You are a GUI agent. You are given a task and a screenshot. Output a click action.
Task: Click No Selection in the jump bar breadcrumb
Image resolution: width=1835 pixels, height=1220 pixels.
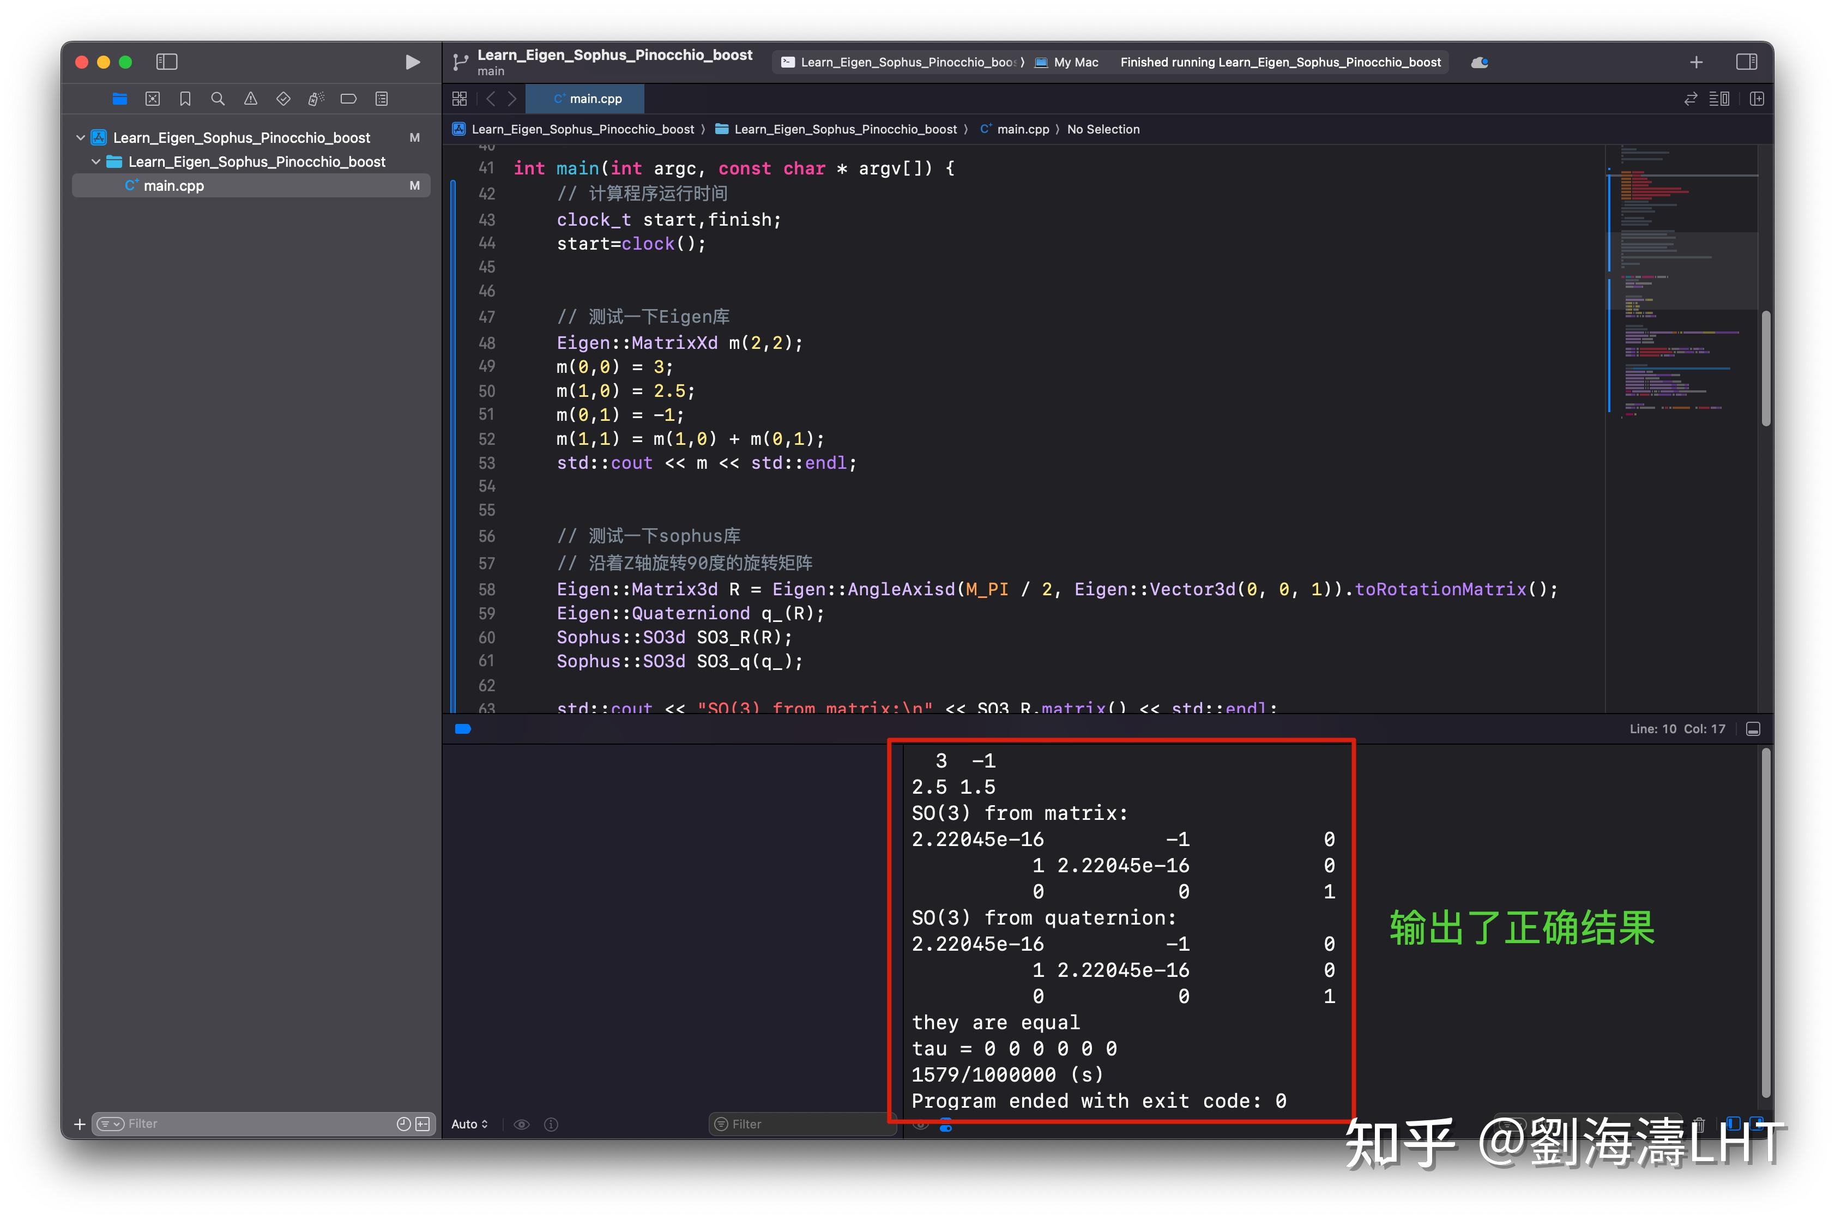1103,129
